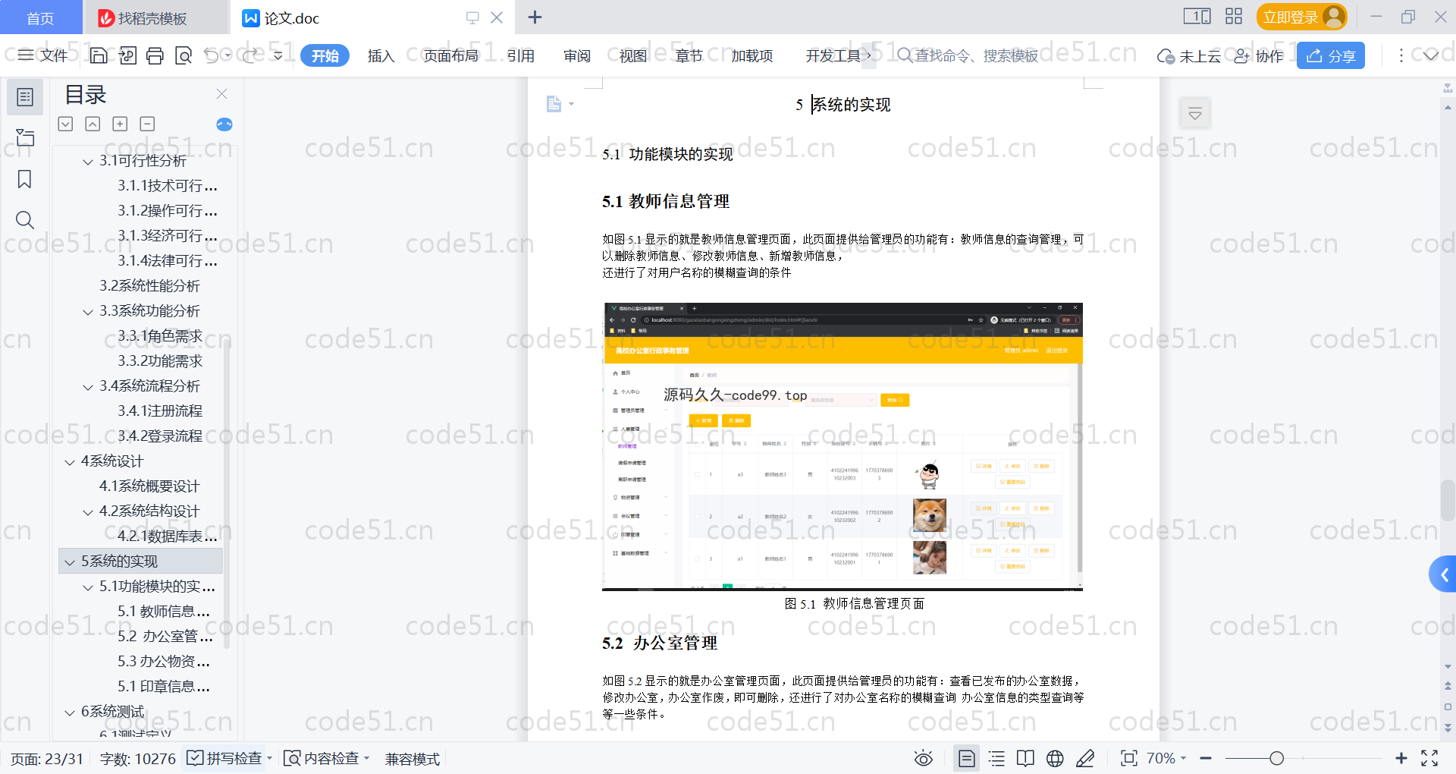The image size is (1456, 774).
Task: Click the blue smart outline assistant icon
Action: [224, 124]
